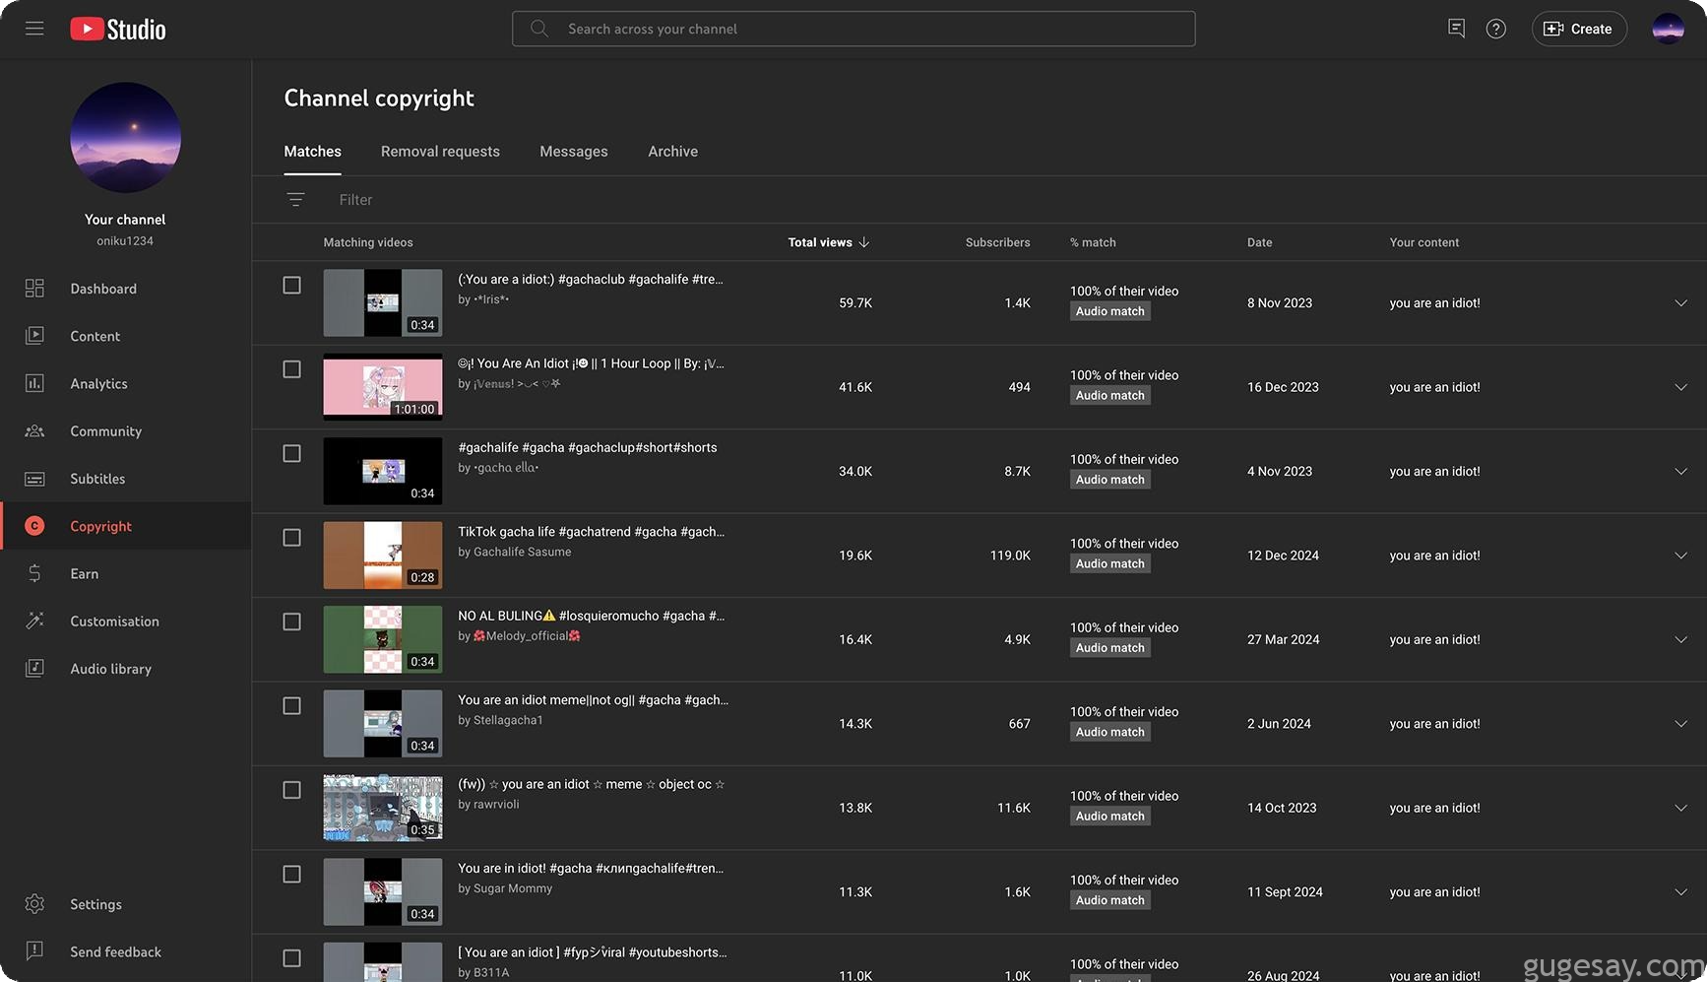Expand the 14 Oct 2023 match row
The image size is (1707, 982).
coord(1681,809)
